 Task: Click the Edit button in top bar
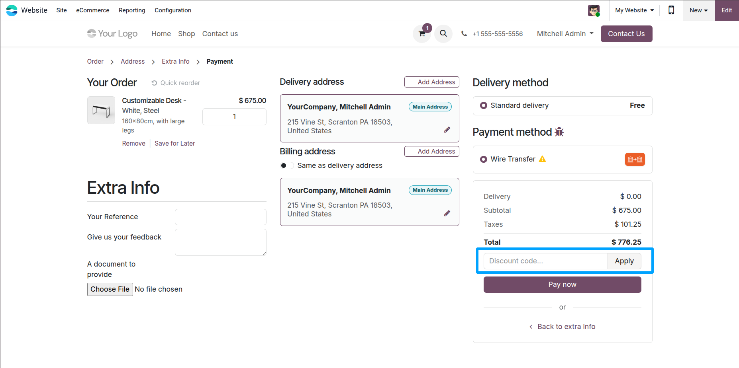(727, 10)
